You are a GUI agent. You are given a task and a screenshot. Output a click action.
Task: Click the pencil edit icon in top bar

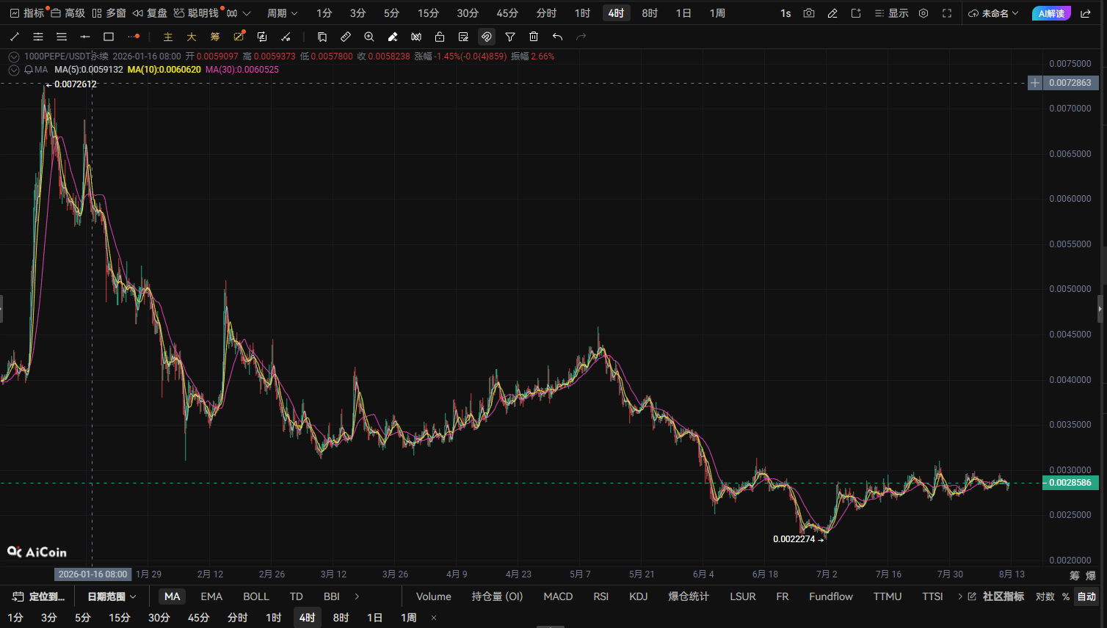tap(832, 13)
